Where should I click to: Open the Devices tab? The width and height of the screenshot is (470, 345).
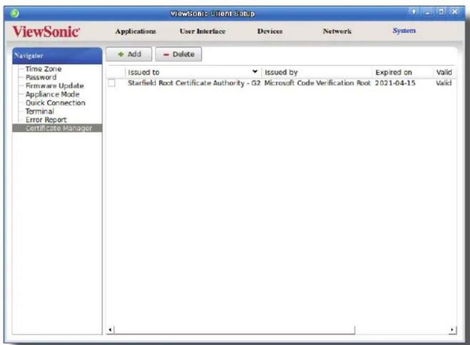[270, 31]
